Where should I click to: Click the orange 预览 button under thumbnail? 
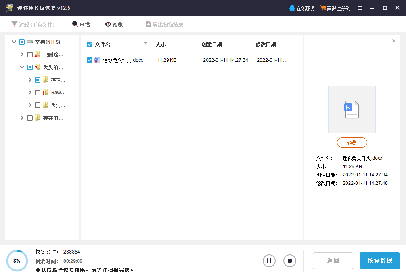click(x=352, y=142)
